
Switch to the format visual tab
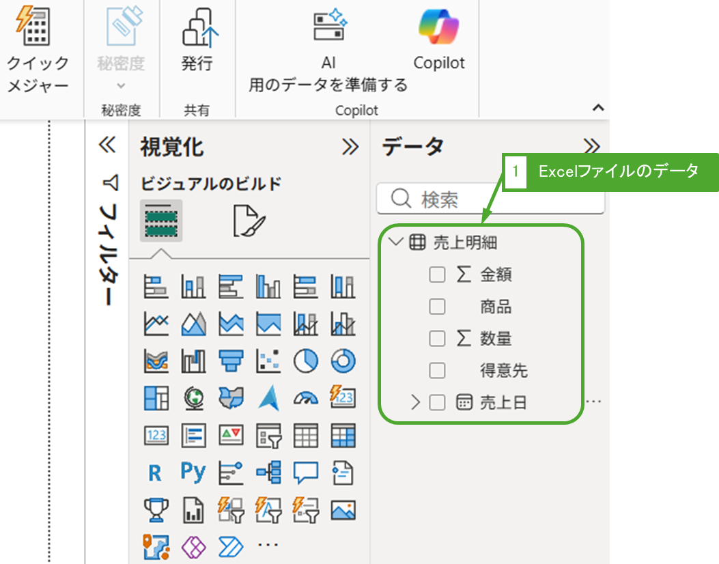click(249, 221)
